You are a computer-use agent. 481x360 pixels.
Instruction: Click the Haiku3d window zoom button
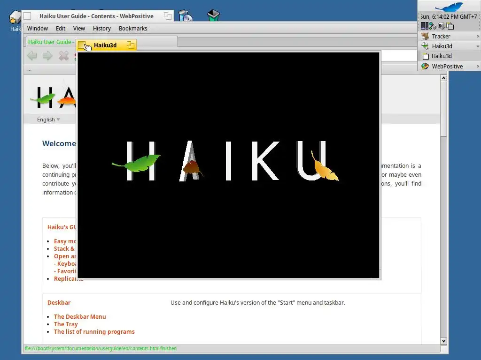pyautogui.click(x=131, y=45)
